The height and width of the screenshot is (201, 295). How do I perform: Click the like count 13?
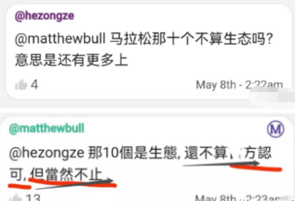pos(33,197)
